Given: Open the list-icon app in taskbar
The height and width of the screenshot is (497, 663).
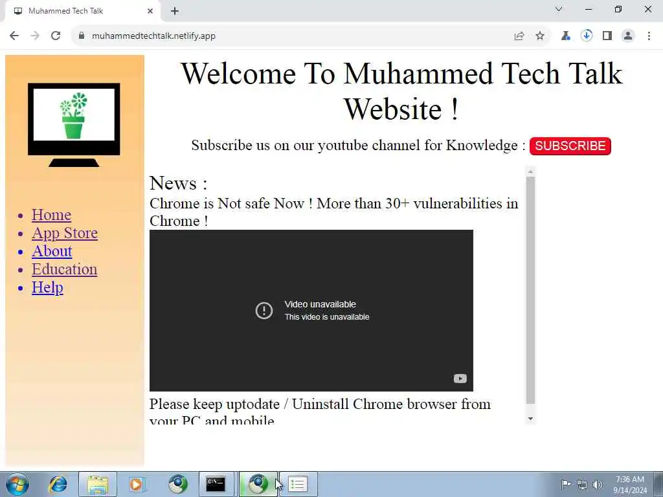Looking at the screenshot, I should coord(298,484).
